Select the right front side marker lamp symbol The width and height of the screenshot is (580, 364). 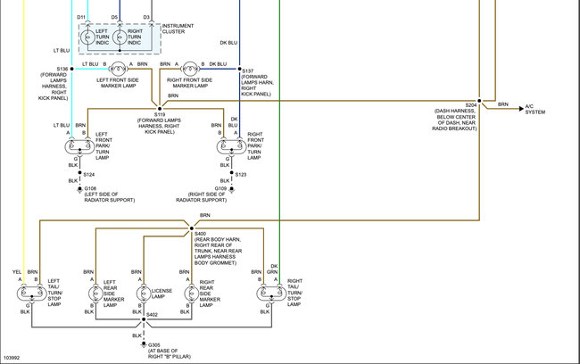(190, 69)
